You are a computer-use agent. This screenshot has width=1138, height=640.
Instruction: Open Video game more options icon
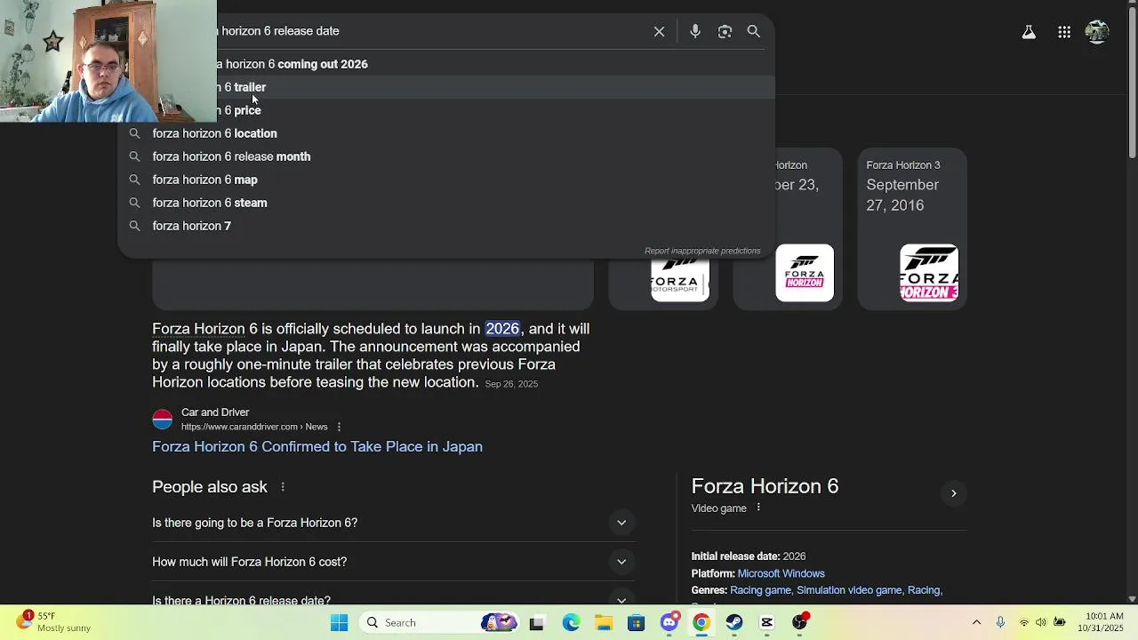[x=758, y=508]
